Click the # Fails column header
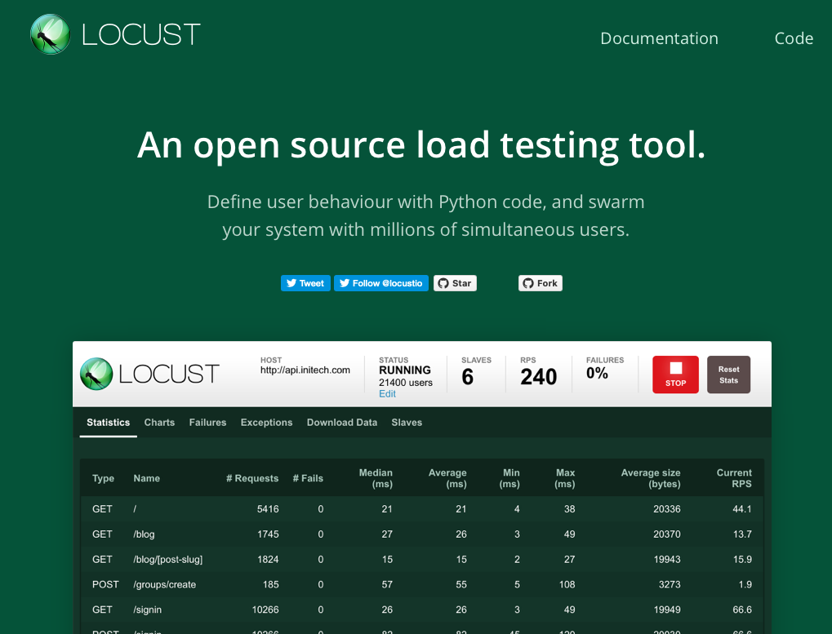The image size is (832, 634). coord(308,478)
